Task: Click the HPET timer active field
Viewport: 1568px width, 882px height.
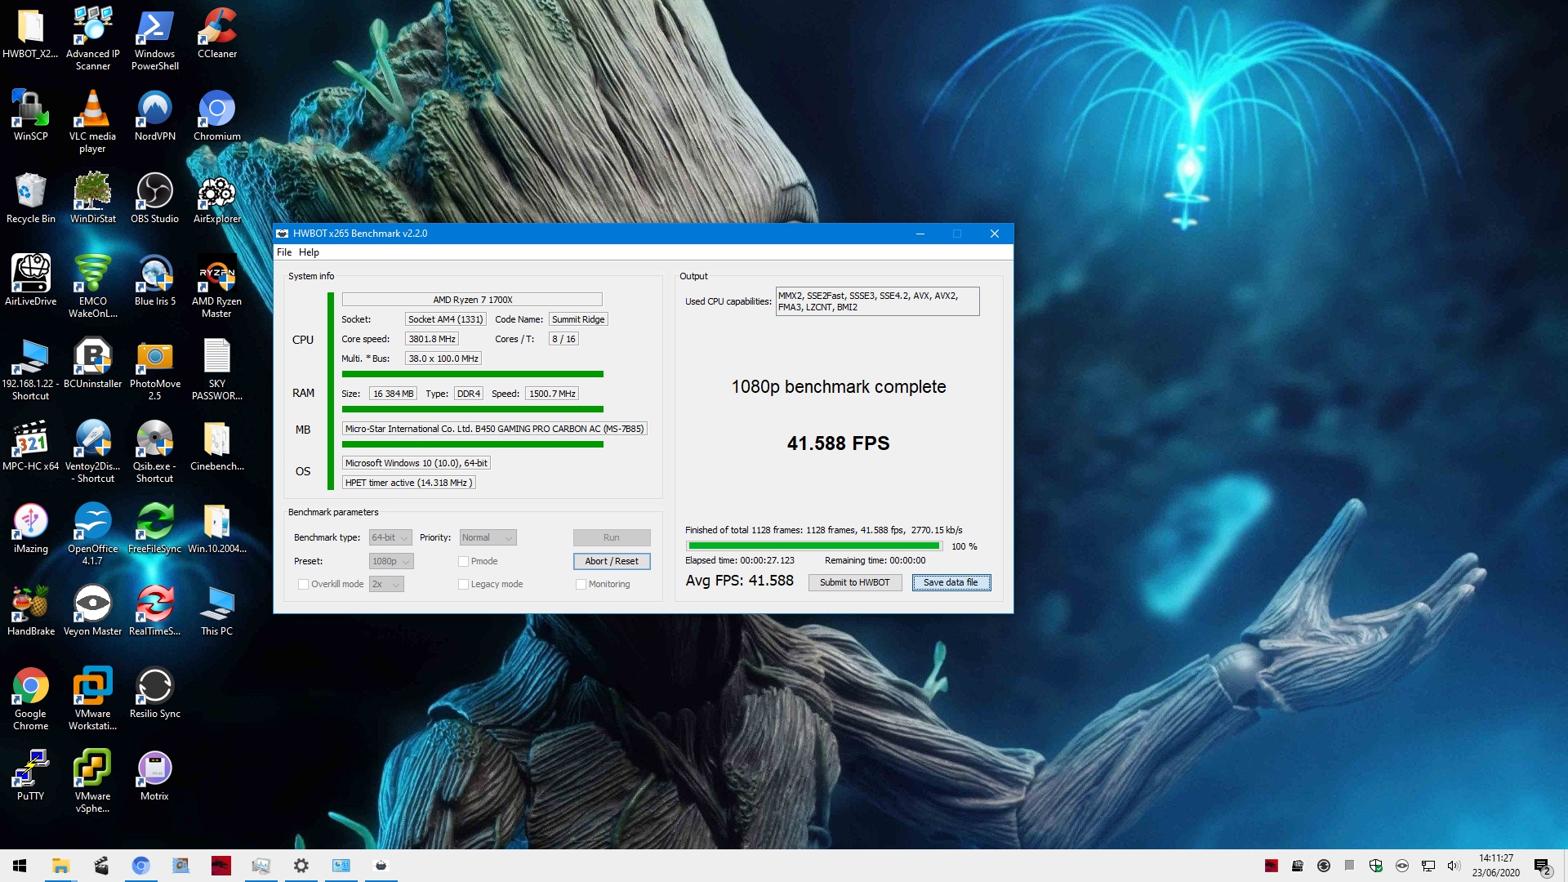Action: [408, 483]
